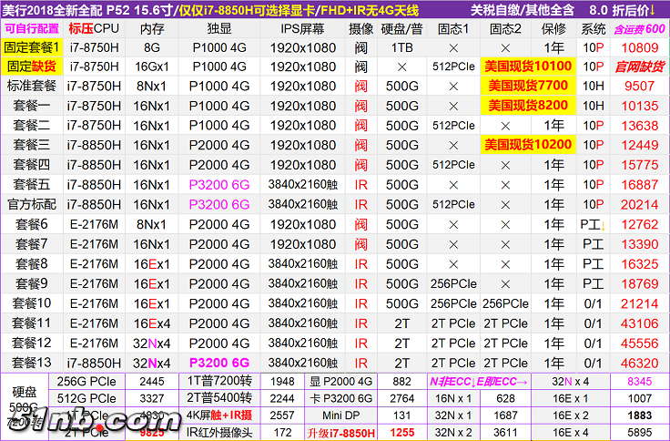Select the 美国现货7700 yellow cell
Image resolution: width=670 pixels, height=441 pixels.
[528, 86]
